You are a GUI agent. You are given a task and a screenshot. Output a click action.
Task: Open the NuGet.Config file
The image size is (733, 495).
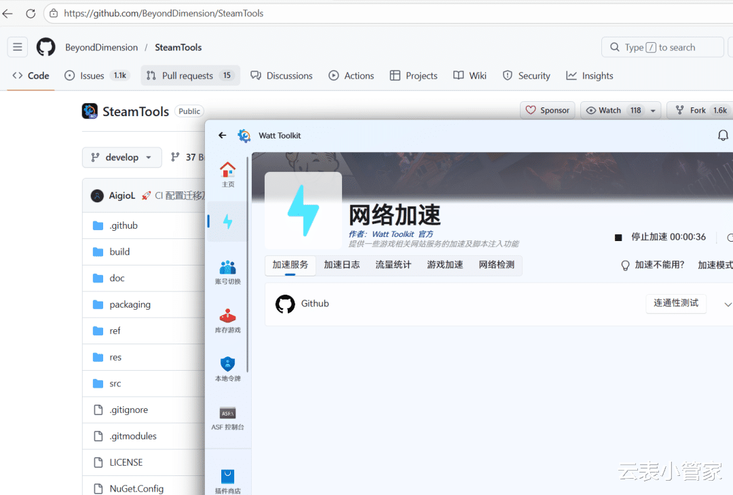(136, 489)
